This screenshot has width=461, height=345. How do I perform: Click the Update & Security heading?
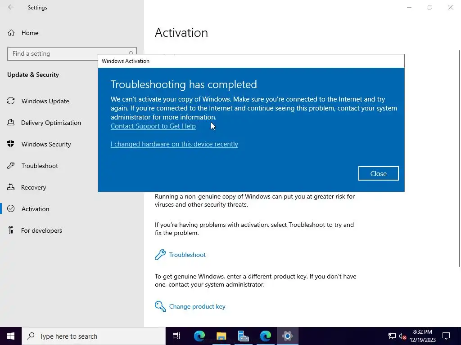[x=33, y=75]
